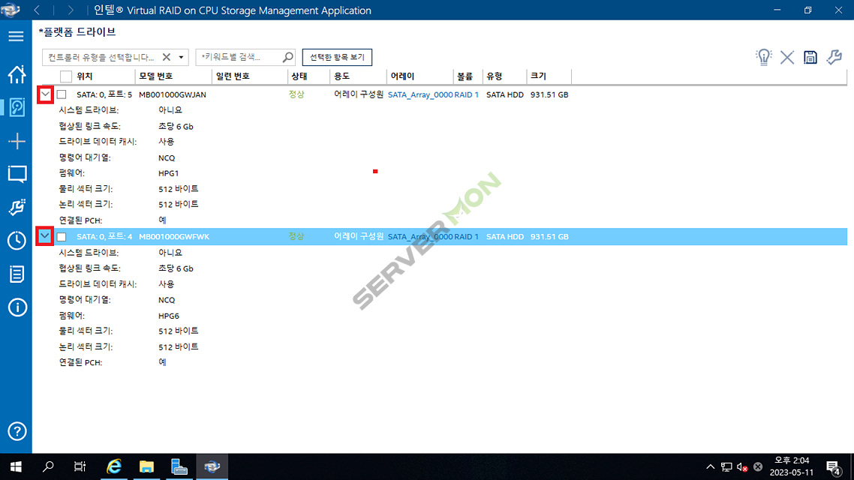Sort by the 모델 번호 column header
854x480 pixels.
(156, 76)
